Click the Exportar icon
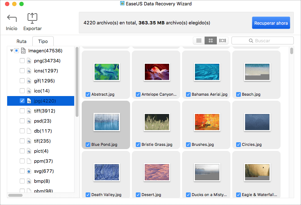 pos(33,18)
